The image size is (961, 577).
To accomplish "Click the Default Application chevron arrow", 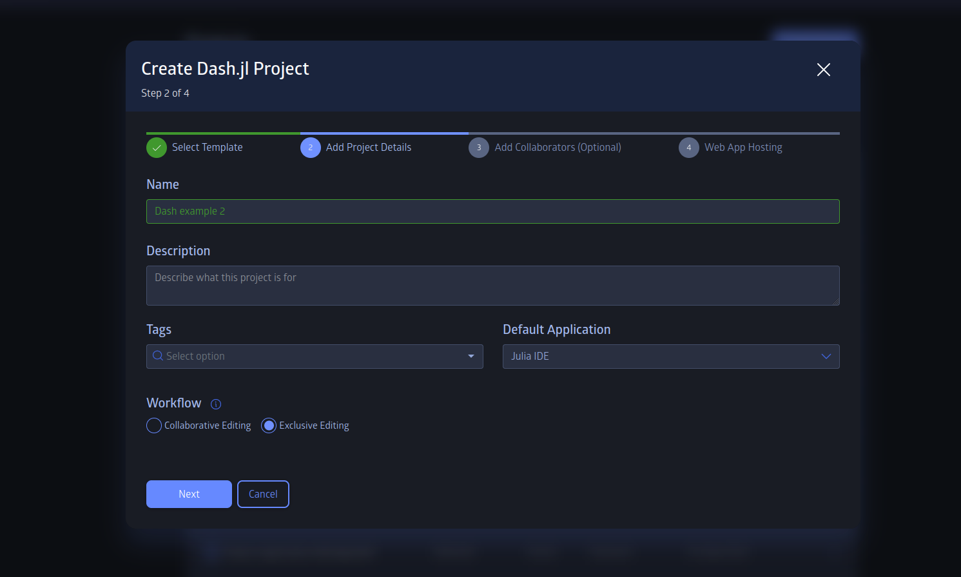I will point(826,357).
